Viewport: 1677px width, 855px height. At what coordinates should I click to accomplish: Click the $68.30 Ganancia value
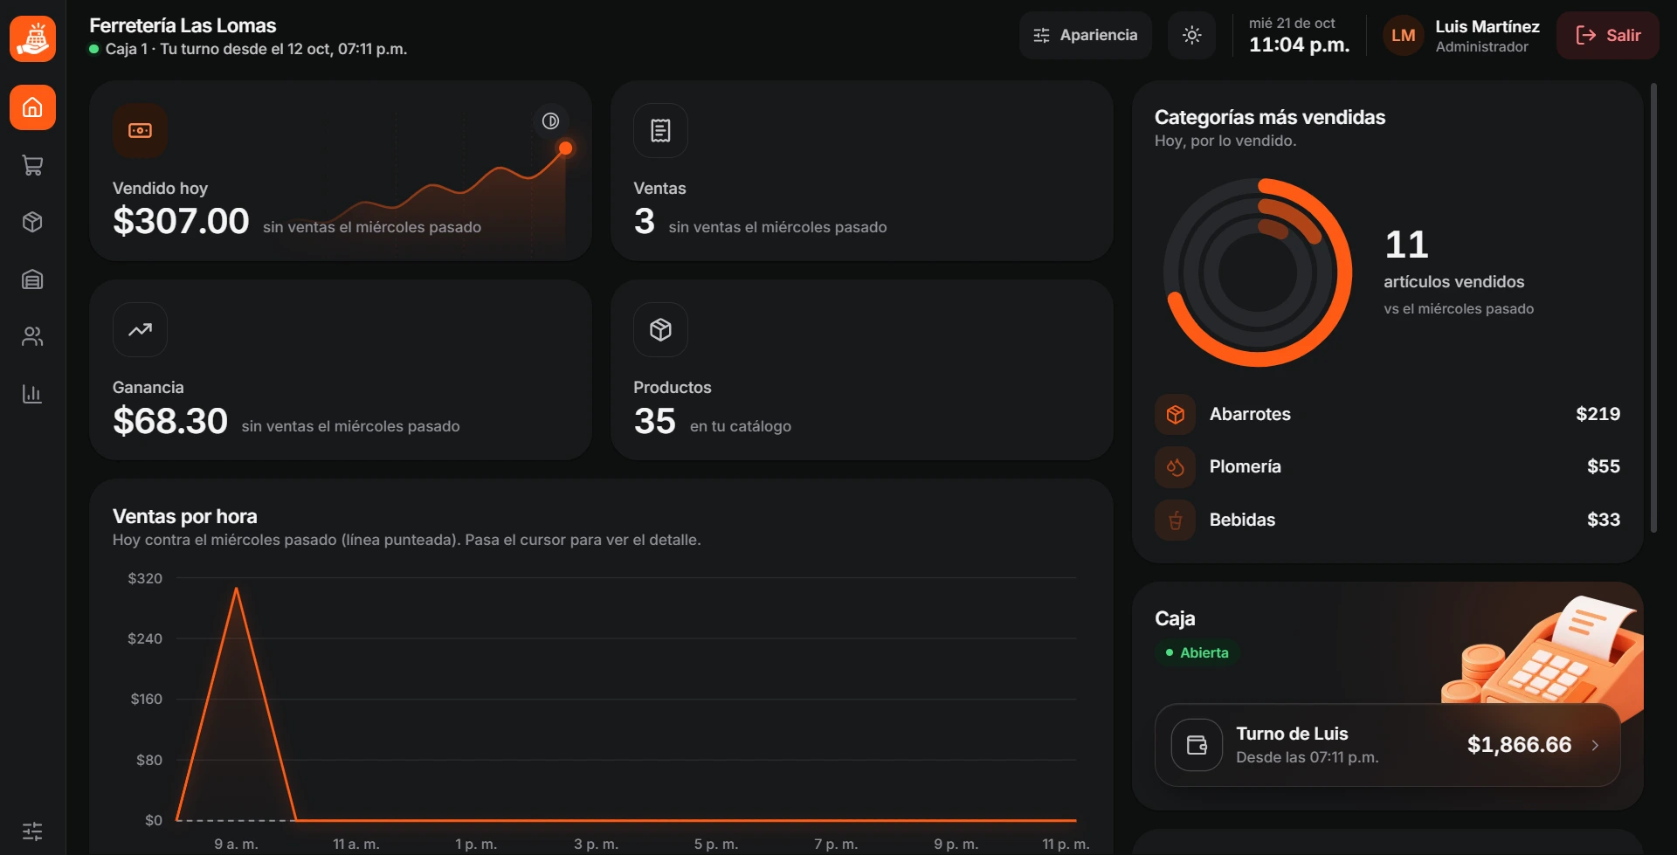[170, 421]
